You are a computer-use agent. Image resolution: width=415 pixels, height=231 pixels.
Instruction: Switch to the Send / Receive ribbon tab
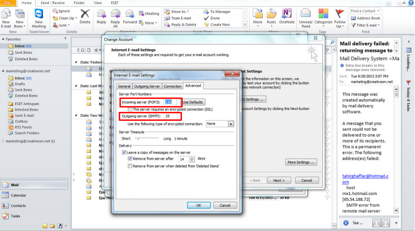52,3
